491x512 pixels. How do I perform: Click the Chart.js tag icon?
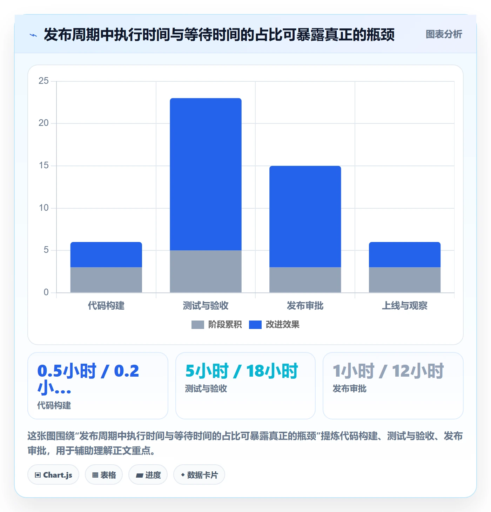point(38,475)
